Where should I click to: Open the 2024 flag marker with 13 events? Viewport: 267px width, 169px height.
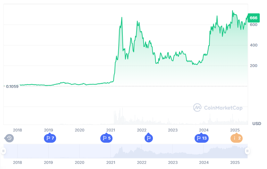point(202,138)
